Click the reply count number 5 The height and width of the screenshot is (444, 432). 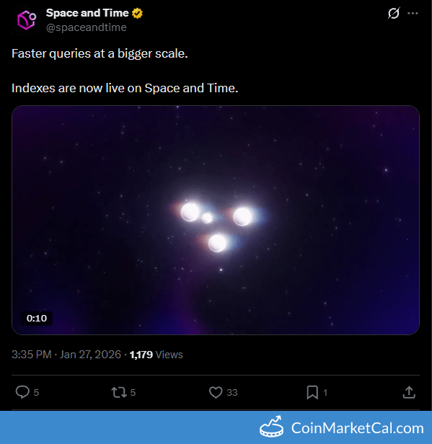click(36, 393)
